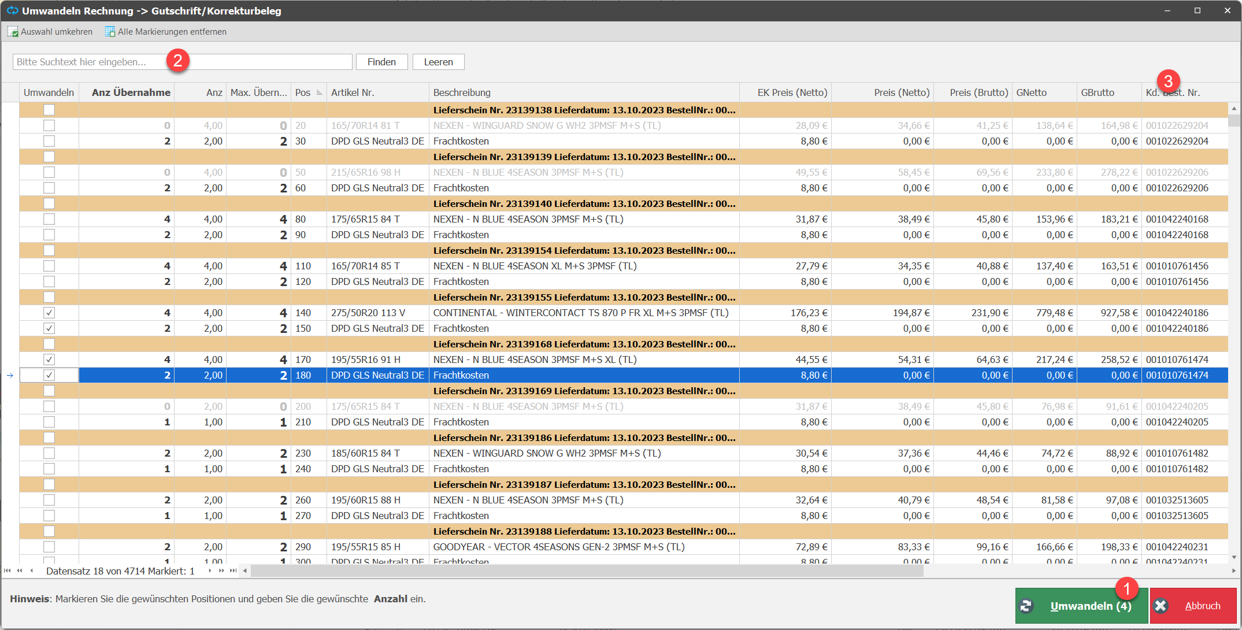This screenshot has width=1242, height=630.
Task: Click the invert selection icon next to Auswahl umkehren
Action: (13, 32)
